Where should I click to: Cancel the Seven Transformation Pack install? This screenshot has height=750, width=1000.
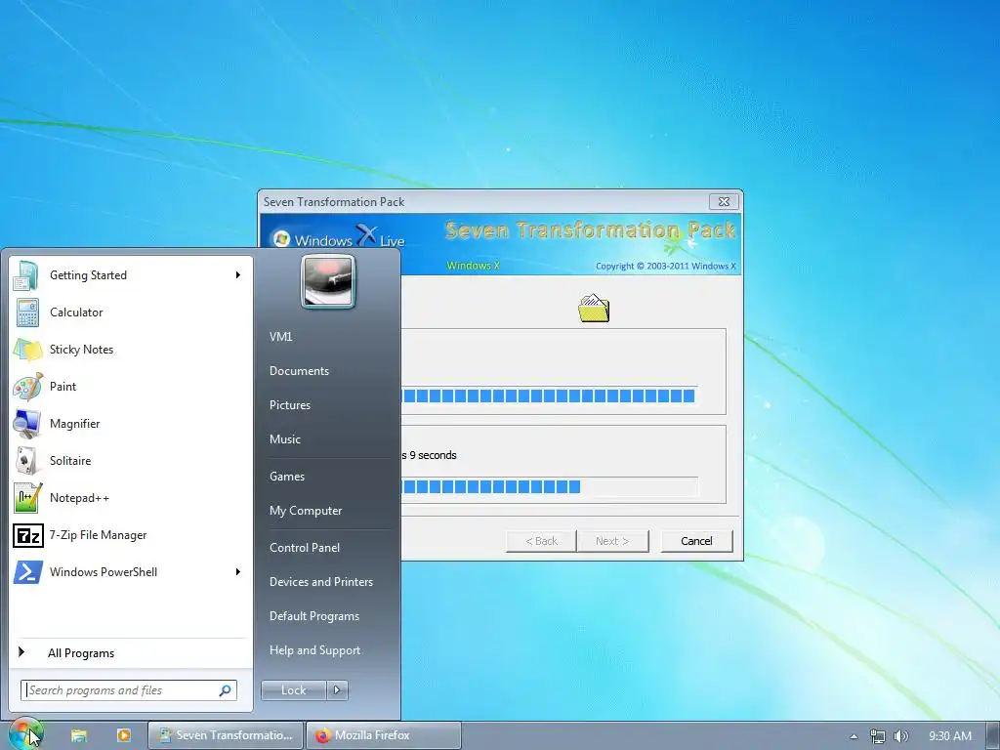coord(696,541)
